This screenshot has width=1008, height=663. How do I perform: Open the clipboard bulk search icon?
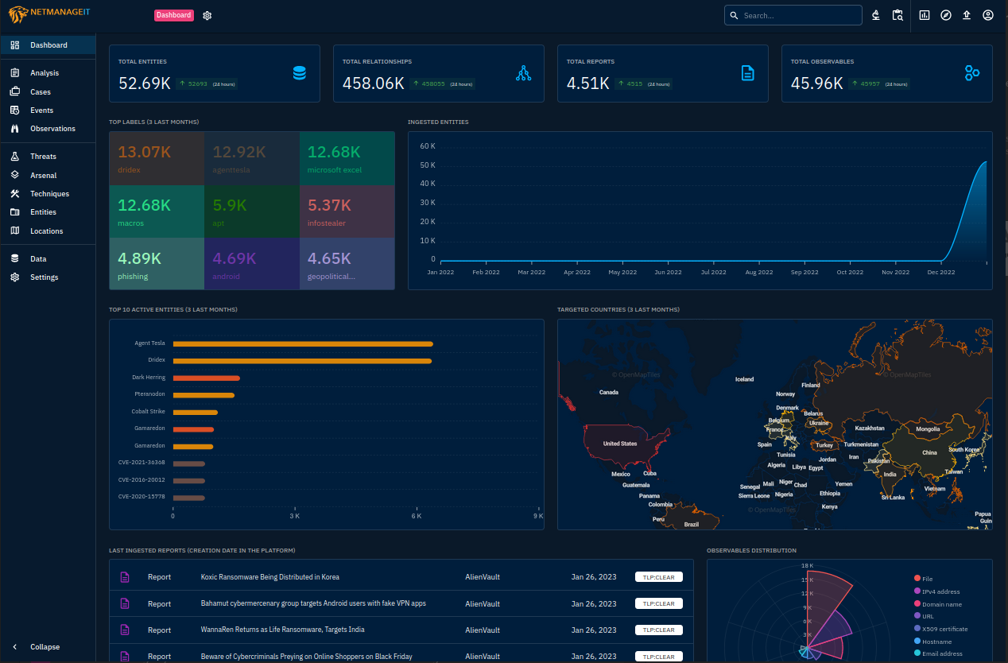pyautogui.click(x=898, y=15)
